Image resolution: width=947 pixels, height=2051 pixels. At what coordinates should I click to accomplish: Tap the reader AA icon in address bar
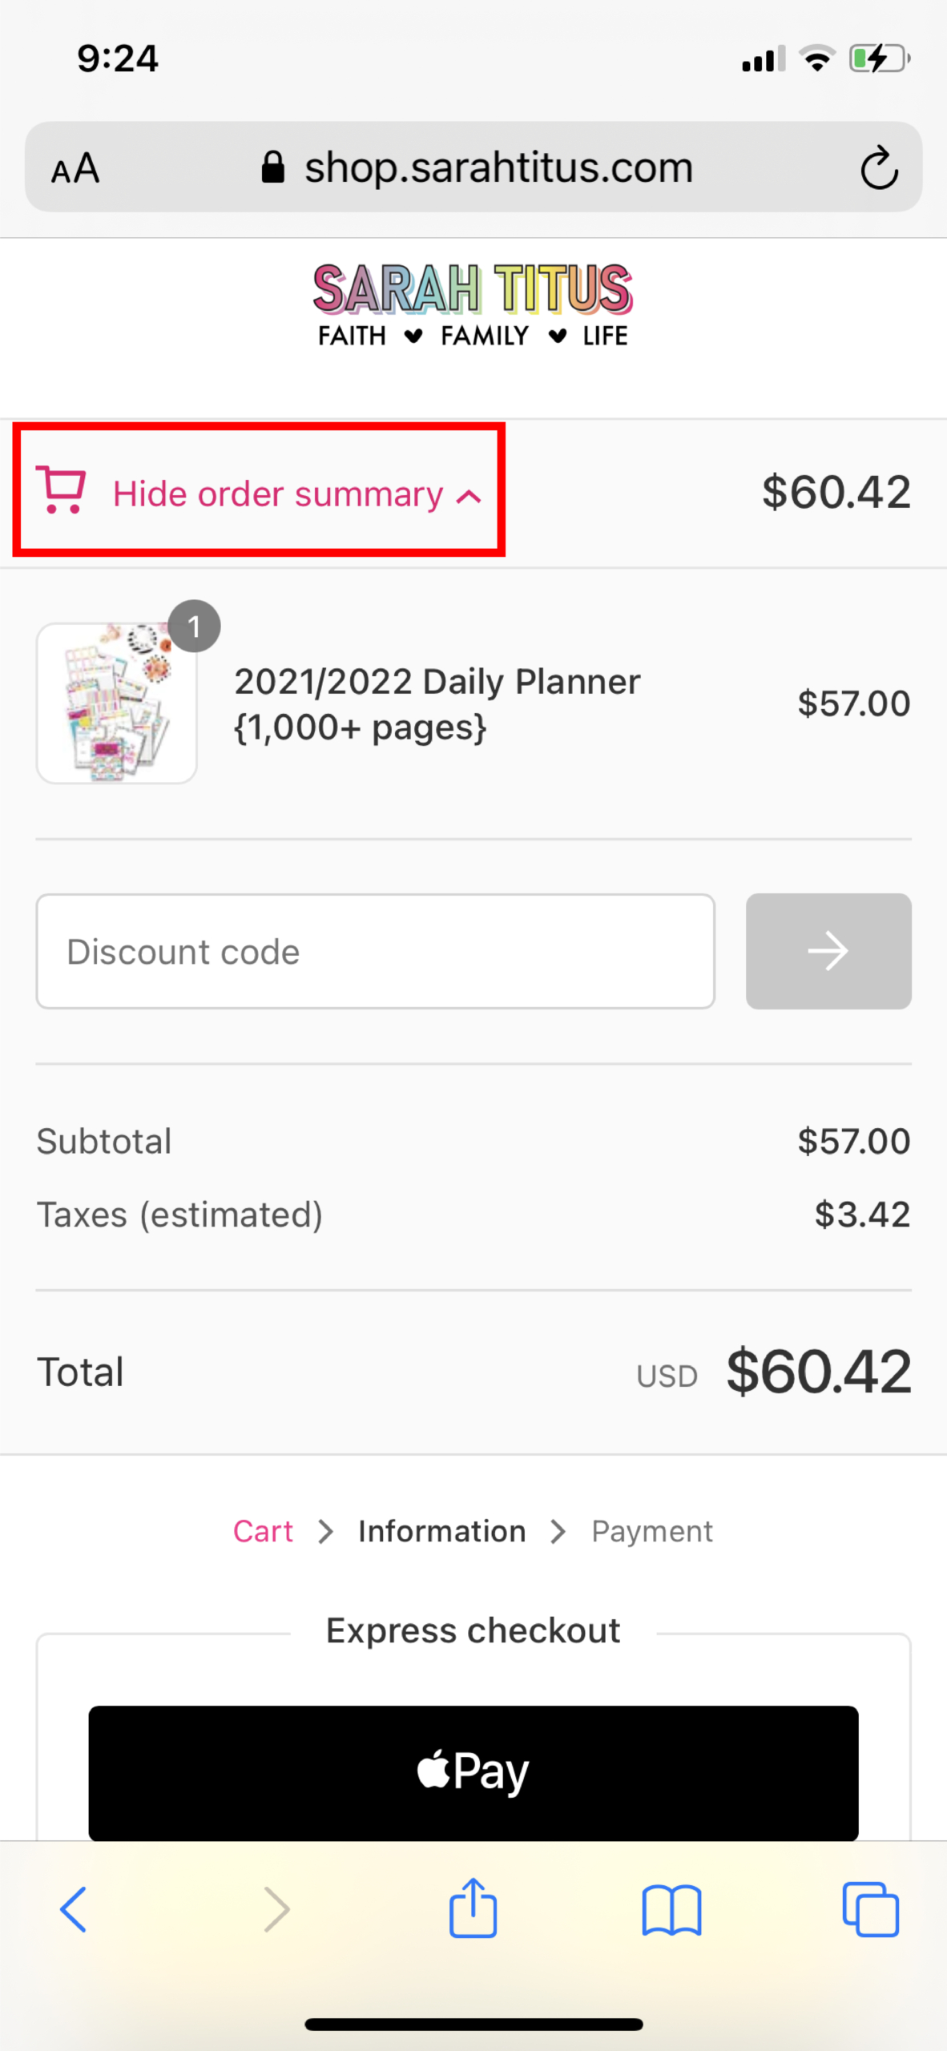coord(75,167)
